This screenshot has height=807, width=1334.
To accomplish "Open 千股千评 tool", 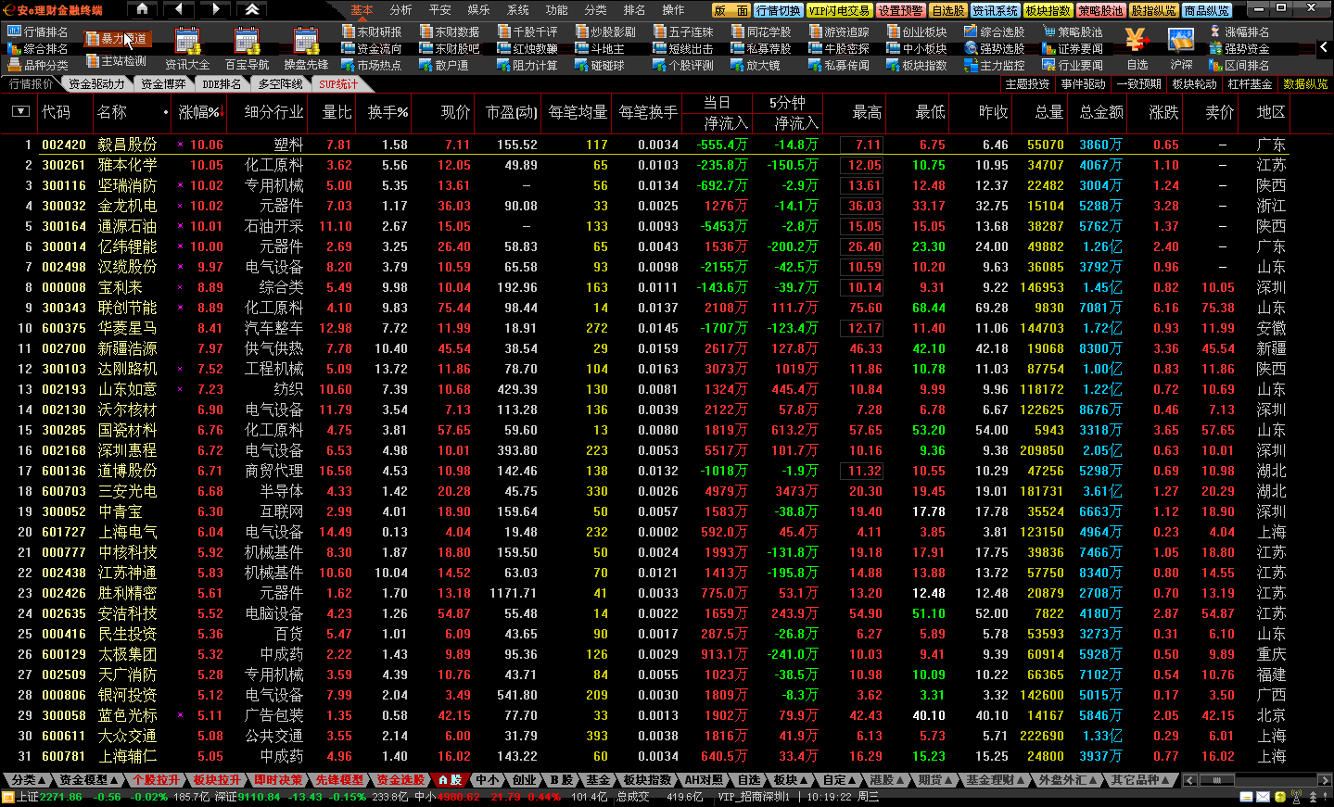I will click(527, 32).
